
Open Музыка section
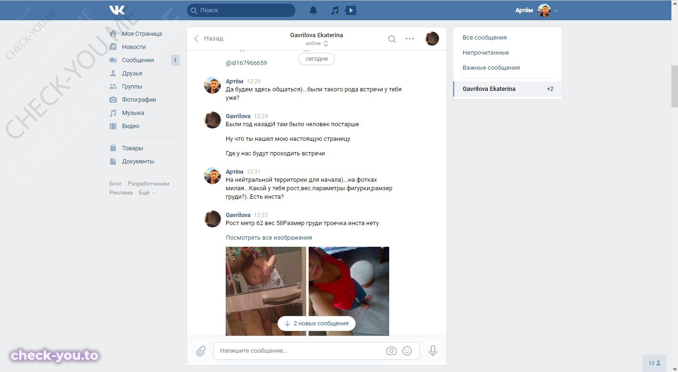[133, 113]
